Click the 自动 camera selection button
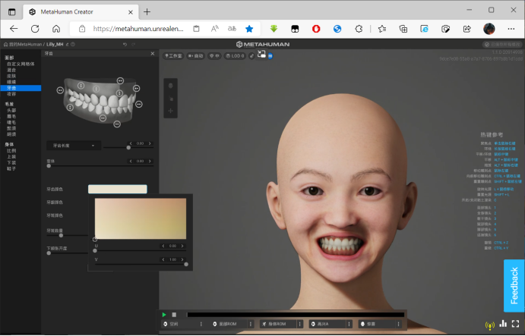 pos(195,56)
